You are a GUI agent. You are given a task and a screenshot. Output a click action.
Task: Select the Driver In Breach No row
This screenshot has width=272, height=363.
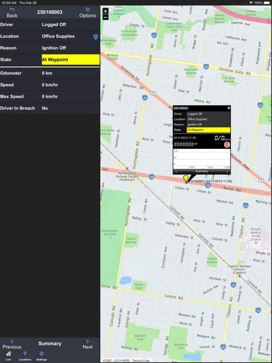tap(50, 108)
